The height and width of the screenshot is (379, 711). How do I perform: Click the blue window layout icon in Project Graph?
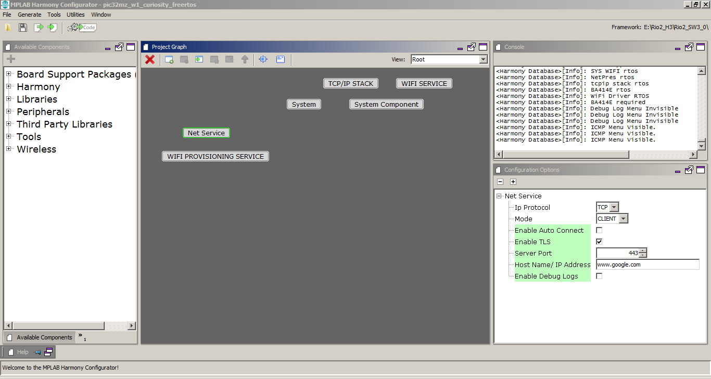(281, 59)
